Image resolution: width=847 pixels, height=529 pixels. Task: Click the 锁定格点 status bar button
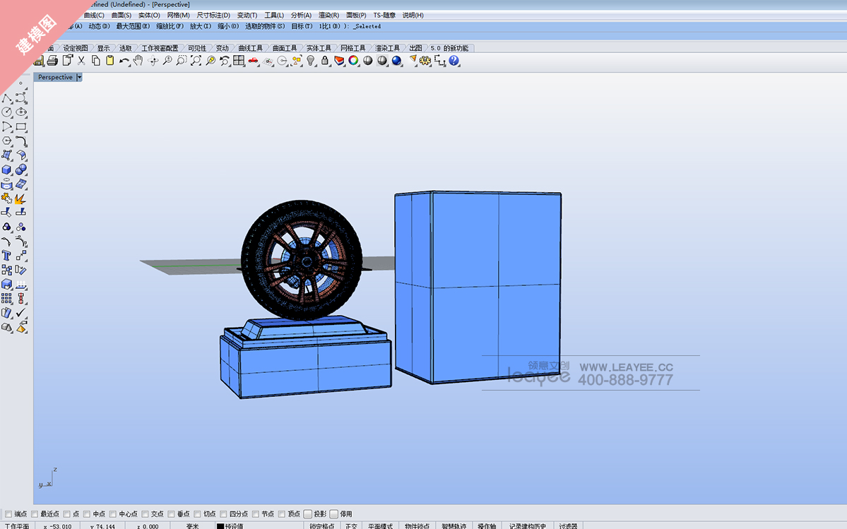coord(321,525)
